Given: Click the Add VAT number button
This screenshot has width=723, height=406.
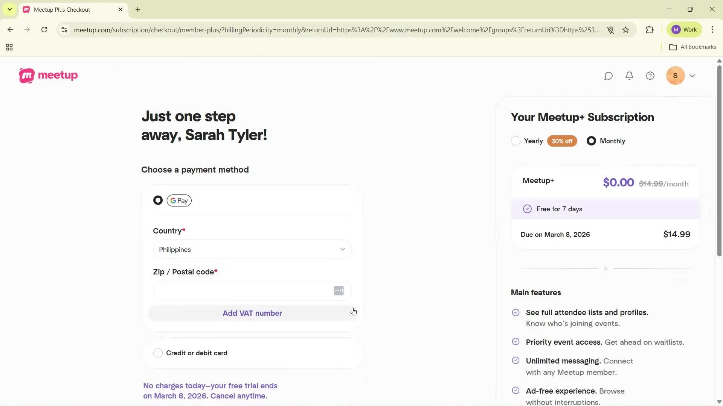Looking at the screenshot, I should [252, 313].
